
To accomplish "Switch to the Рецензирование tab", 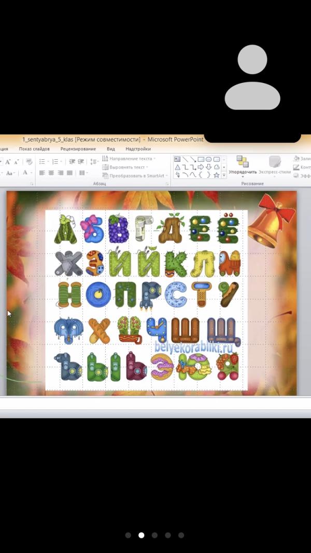I will [78, 149].
